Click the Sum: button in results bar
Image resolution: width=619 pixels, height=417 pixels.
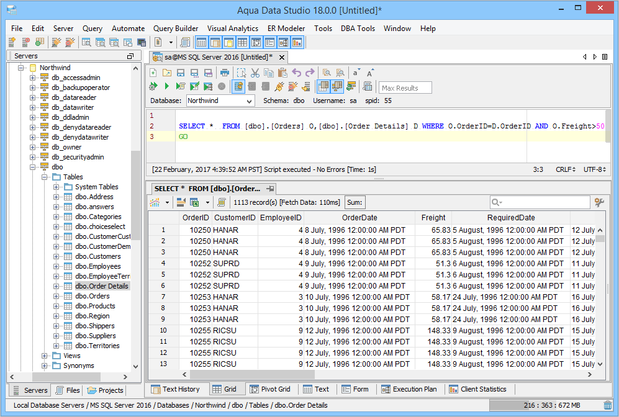(x=355, y=202)
